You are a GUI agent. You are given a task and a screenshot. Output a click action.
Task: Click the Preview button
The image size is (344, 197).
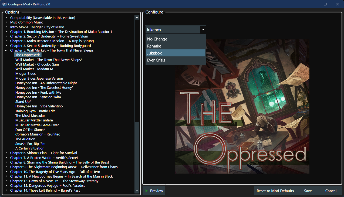tap(154, 191)
